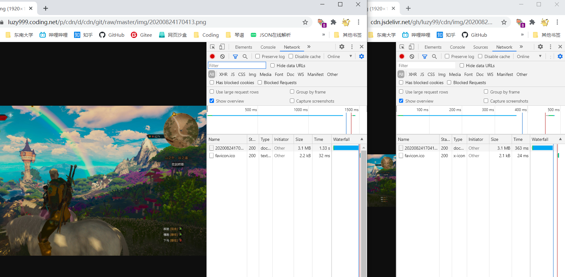The image size is (565, 277).
Task: Open the GitHub bookmark in left window
Action: click(x=112, y=35)
